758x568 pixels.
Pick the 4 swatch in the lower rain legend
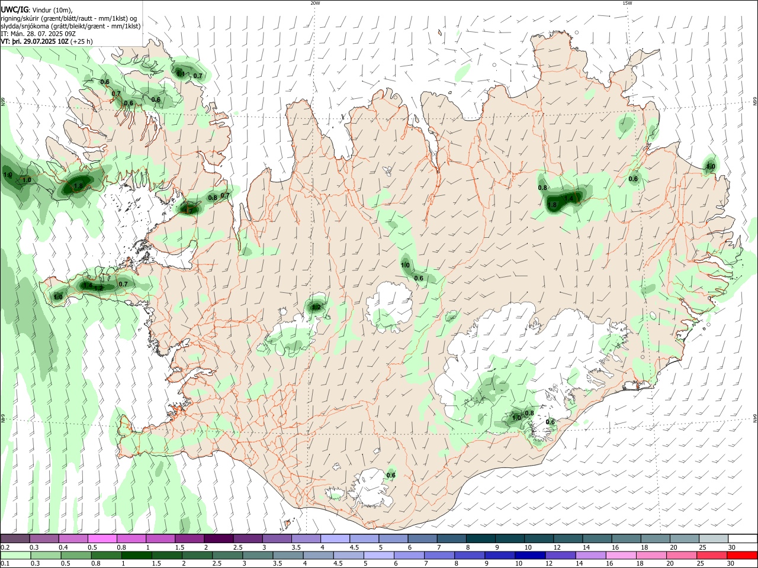coord(318,555)
